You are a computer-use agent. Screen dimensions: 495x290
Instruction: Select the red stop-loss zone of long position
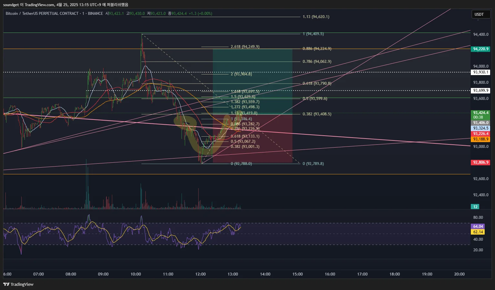pos(252,139)
